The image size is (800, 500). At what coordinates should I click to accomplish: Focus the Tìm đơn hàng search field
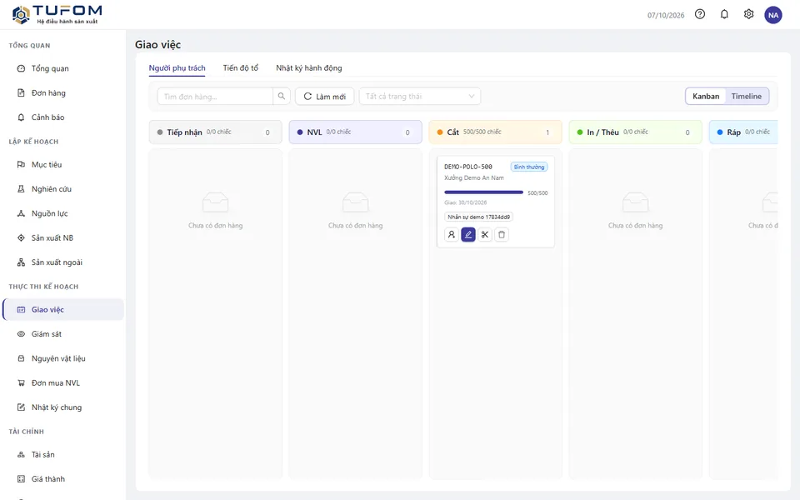[215, 96]
